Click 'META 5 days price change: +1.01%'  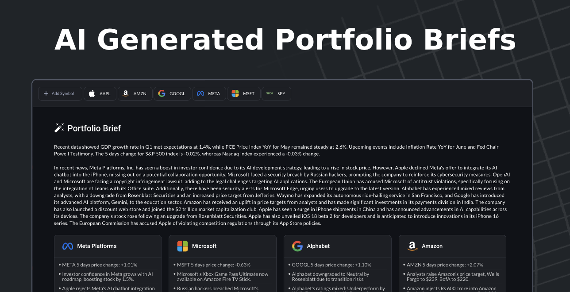click(100, 265)
